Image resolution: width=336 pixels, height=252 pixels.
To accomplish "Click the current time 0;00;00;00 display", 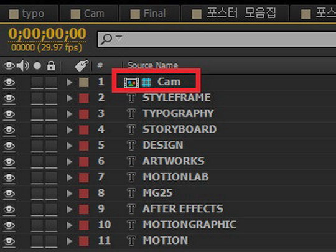I will (47, 34).
